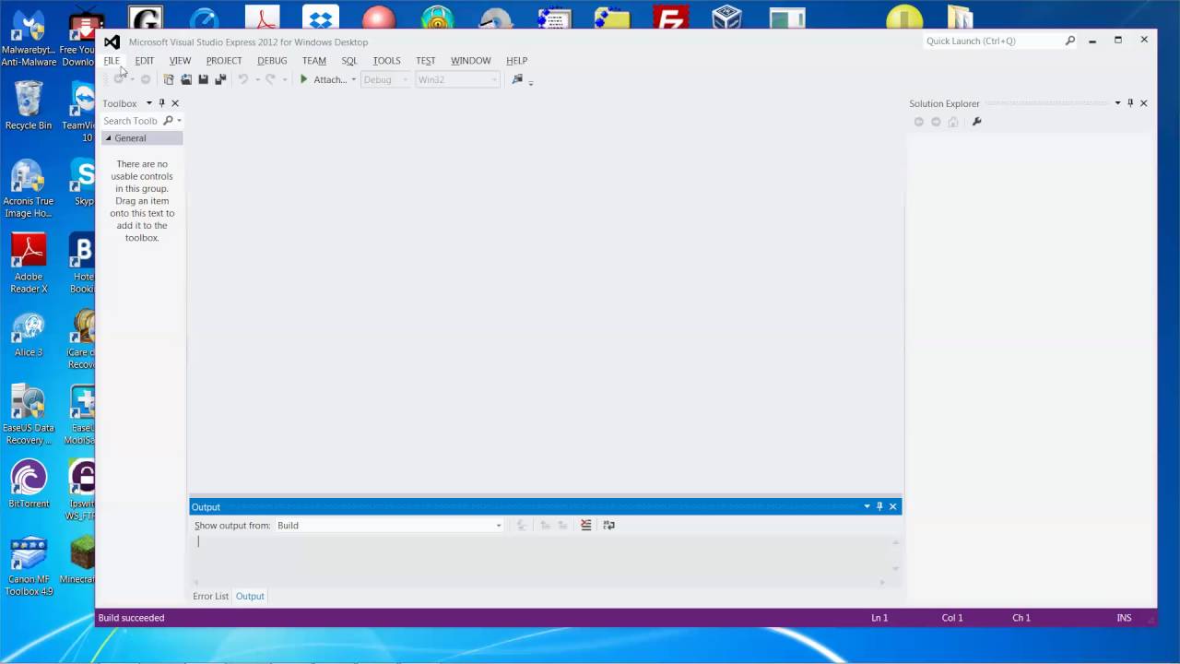Open the VIEW menu

coord(180,61)
